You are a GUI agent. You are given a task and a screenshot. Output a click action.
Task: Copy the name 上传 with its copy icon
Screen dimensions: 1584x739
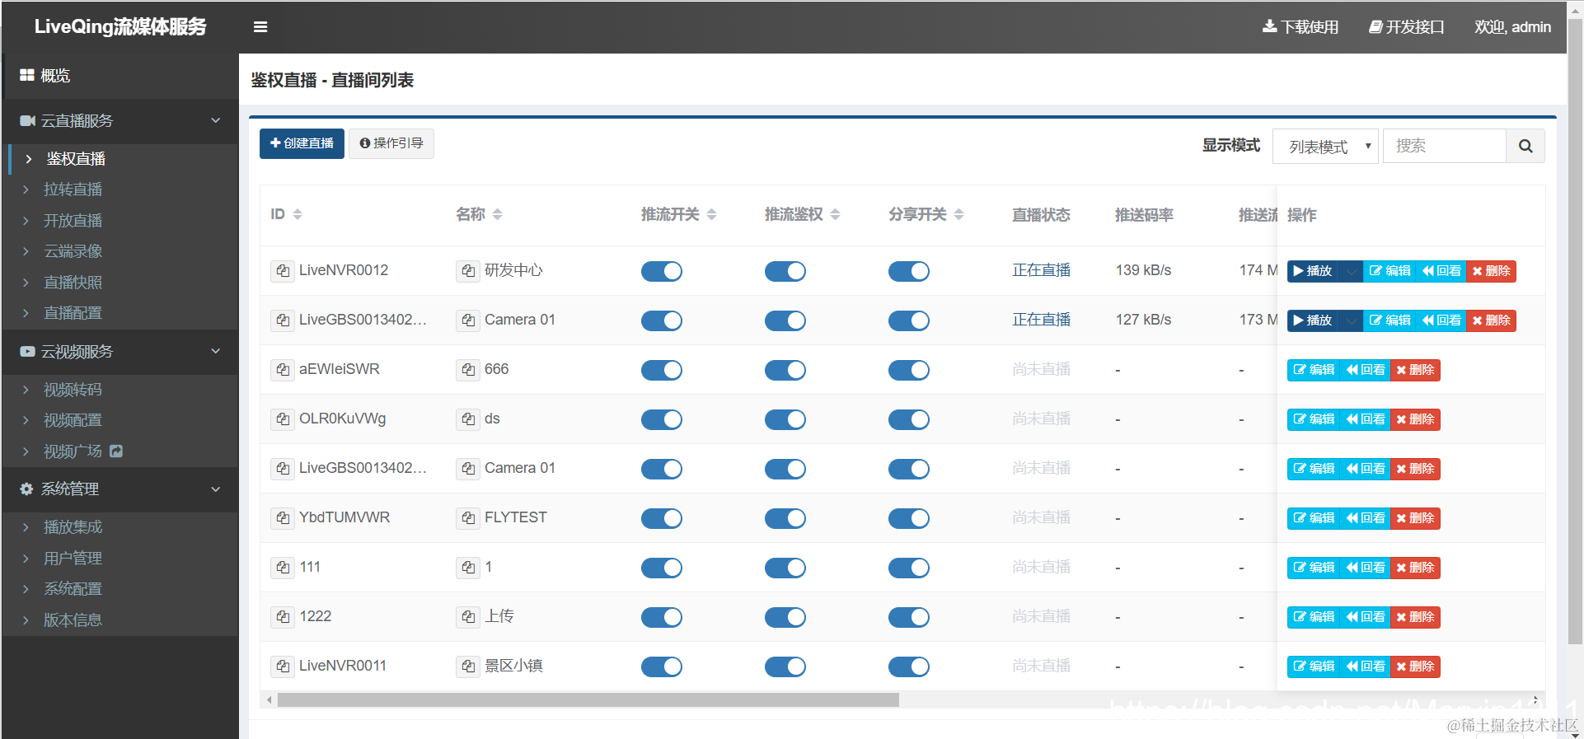(x=468, y=617)
